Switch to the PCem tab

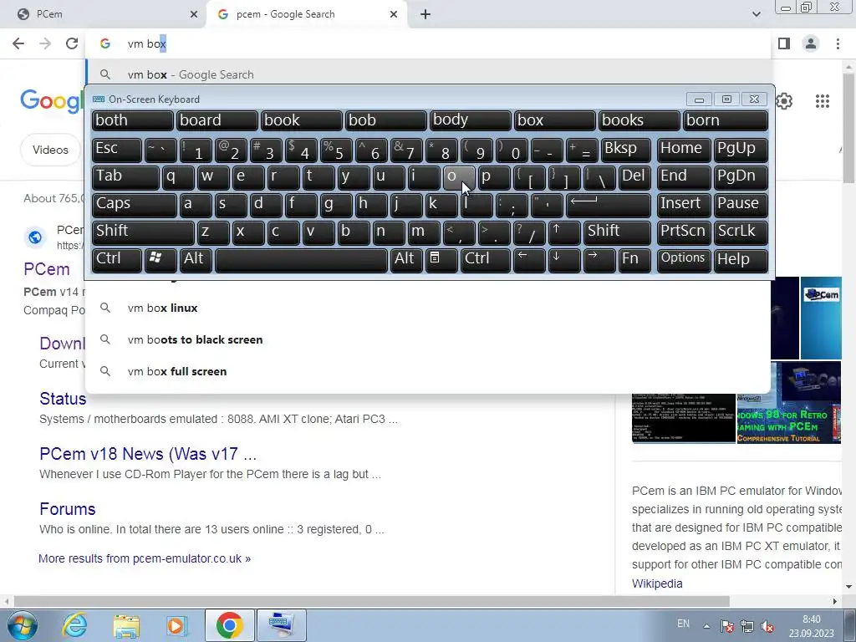click(104, 15)
